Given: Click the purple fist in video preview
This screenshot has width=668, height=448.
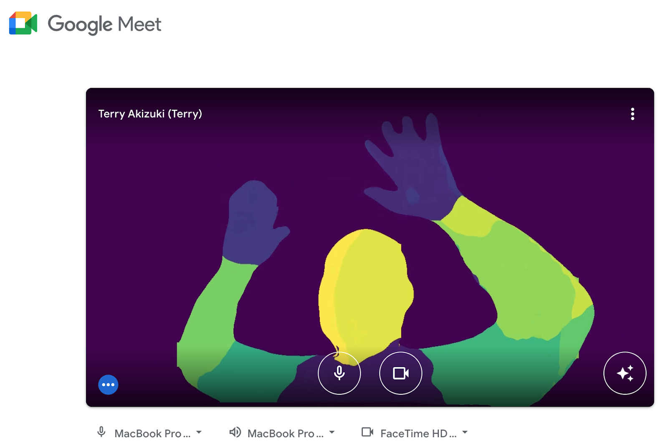Looking at the screenshot, I should click(x=255, y=223).
